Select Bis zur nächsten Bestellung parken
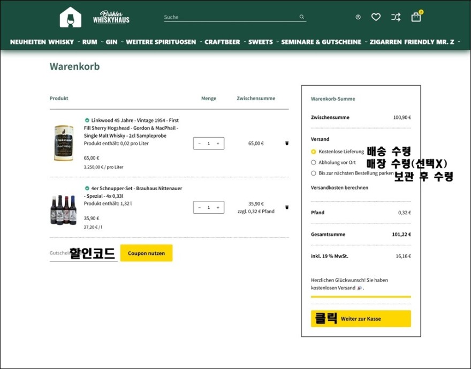 point(313,173)
